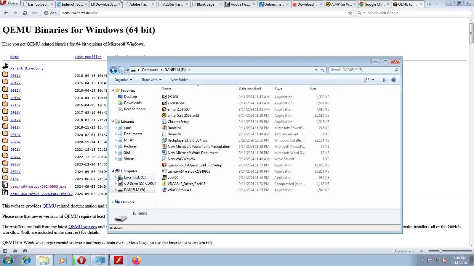Viewport: 474px width, 266px height.
Task: Click Update Error in Opera status bar
Action: pos(405,251)
